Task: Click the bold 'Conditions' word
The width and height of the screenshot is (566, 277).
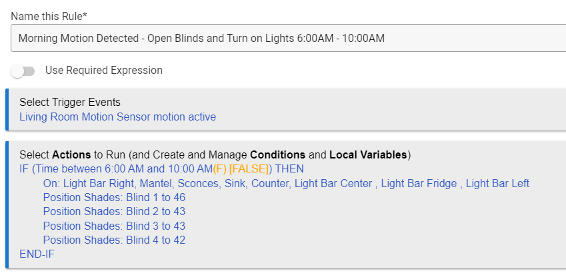Action: pos(277,155)
